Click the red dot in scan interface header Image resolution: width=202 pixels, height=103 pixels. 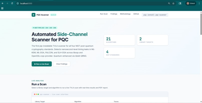pyautogui.click(x=35, y=94)
